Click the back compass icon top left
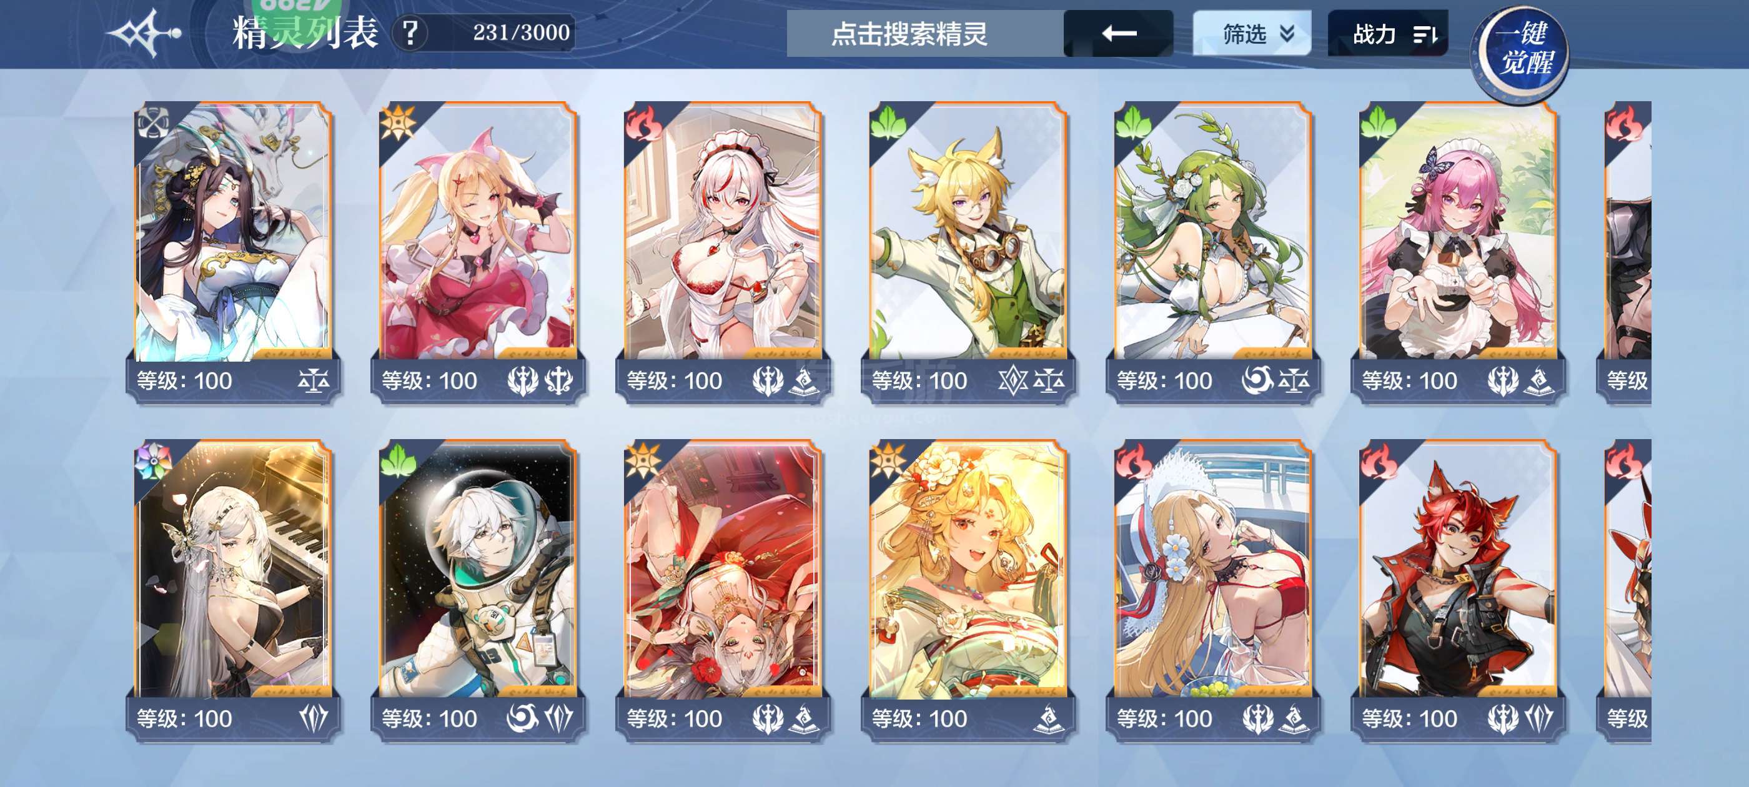The width and height of the screenshot is (1749, 787). [146, 32]
